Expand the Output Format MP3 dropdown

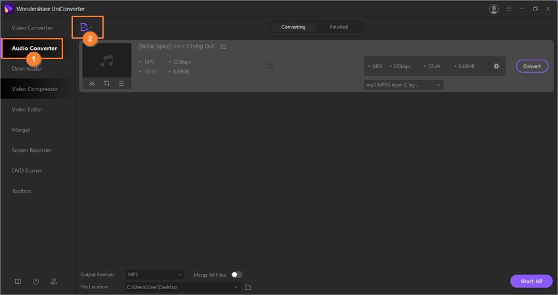pos(155,275)
